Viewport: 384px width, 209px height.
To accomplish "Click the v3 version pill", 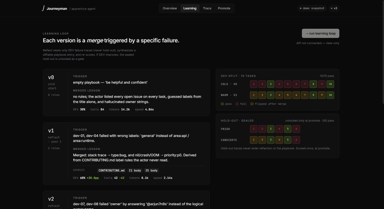I will point(334,8).
